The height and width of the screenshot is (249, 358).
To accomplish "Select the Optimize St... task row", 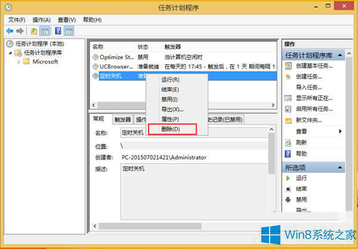I will pyautogui.click(x=184, y=57).
